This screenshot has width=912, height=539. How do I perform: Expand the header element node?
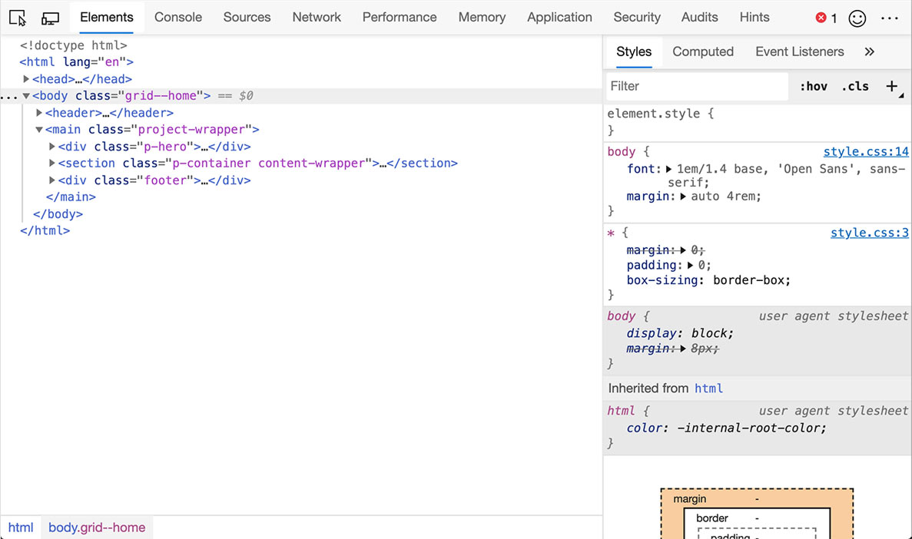click(x=39, y=112)
